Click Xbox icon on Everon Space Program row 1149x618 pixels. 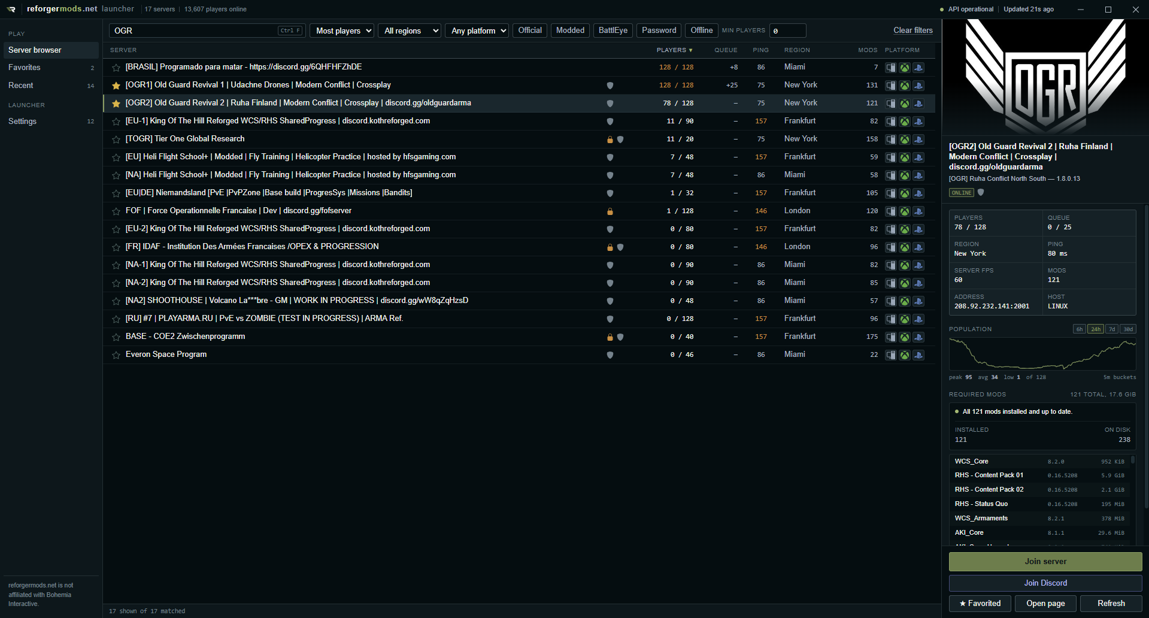point(905,355)
